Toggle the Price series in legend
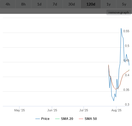Image resolution: width=132 pixels, height=126 pixels. 42,119
